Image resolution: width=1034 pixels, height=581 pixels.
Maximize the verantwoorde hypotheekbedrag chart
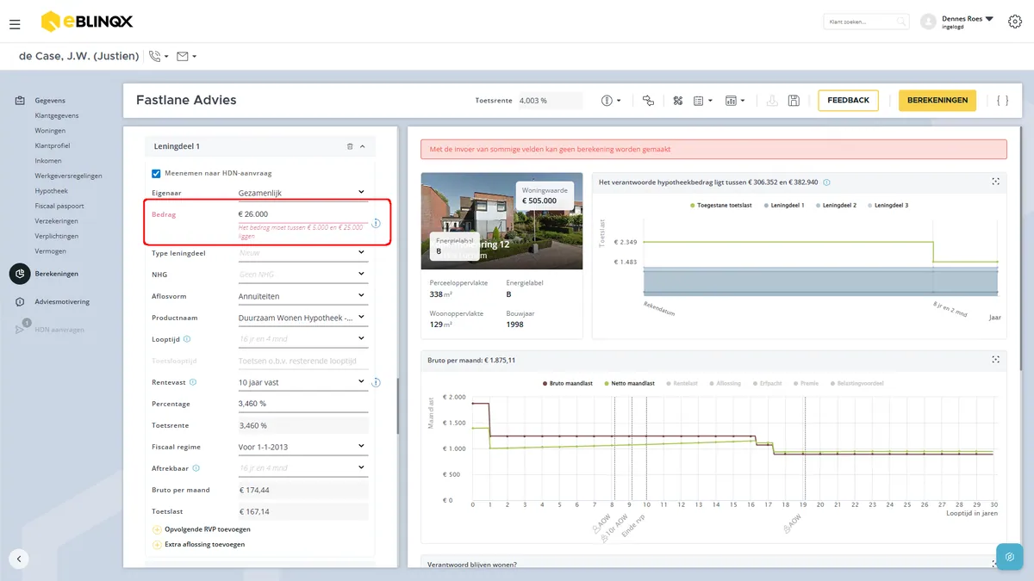click(995, 182)
